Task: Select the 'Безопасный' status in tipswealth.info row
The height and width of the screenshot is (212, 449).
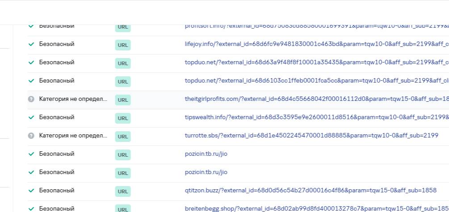Action: point(57,117)
